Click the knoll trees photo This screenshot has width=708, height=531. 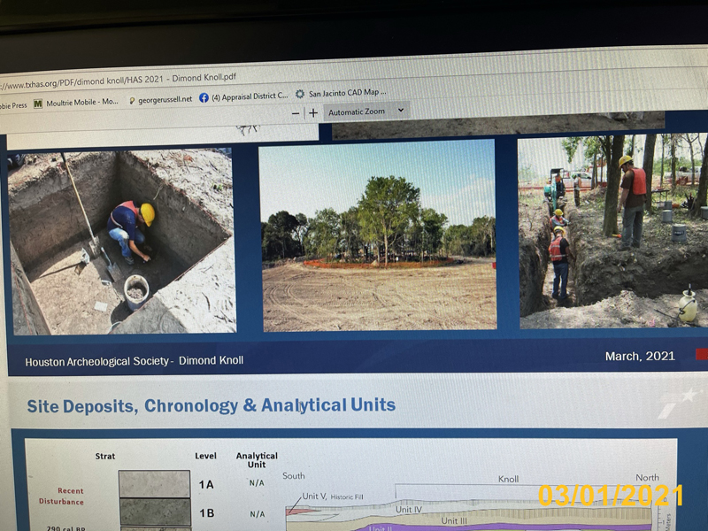[379, 235]
